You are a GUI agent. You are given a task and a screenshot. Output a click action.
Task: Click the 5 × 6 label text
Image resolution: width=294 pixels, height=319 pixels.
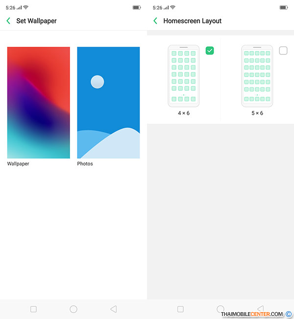coord(257,113)
